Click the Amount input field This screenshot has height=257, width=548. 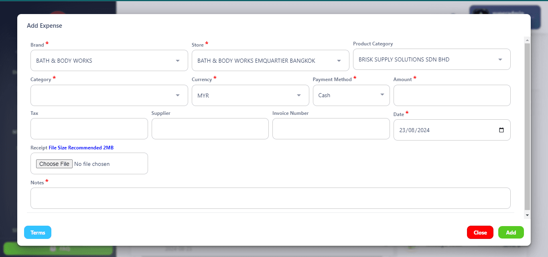[x=452, y=96]
